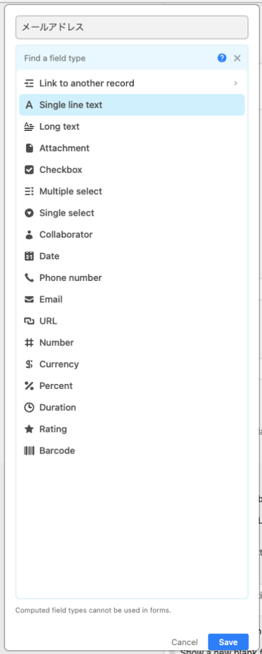Select the Attachment file icon
Screen dimensions: 262x654
tap(29, 148)
